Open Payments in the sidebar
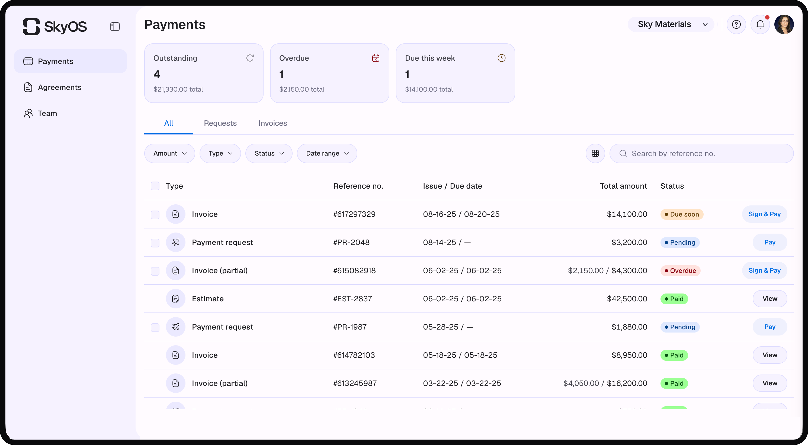Viewport: 808px width, 445px height. pyautogui.click(x=70, y=61)
